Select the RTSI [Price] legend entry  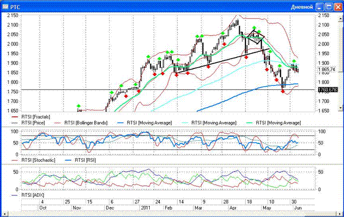coord(28,123)
